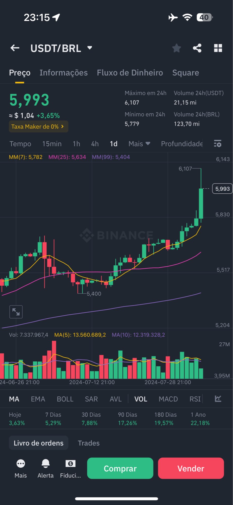Tap the Vol: 7.337.967,4 label
Image resolution: width=233 pixels, height=505 pixels.
(29, 335)
